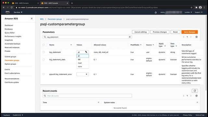Sort by Source column arrow
Image resolution: width=208 pixels, height=117 pixels.
click(x=153, y=45)
